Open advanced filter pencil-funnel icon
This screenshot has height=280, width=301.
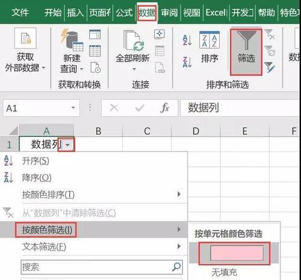[x=270, y=67]
